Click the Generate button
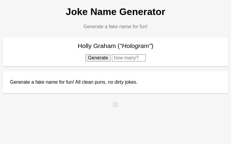 pyautogui.click(x=98, y=58)
